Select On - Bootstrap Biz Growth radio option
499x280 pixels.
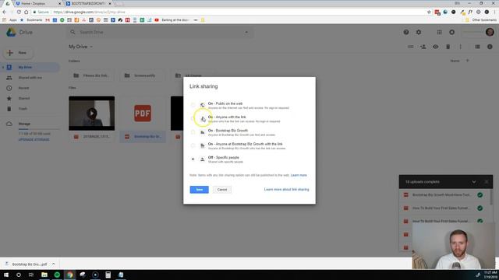tap(193, 132)
